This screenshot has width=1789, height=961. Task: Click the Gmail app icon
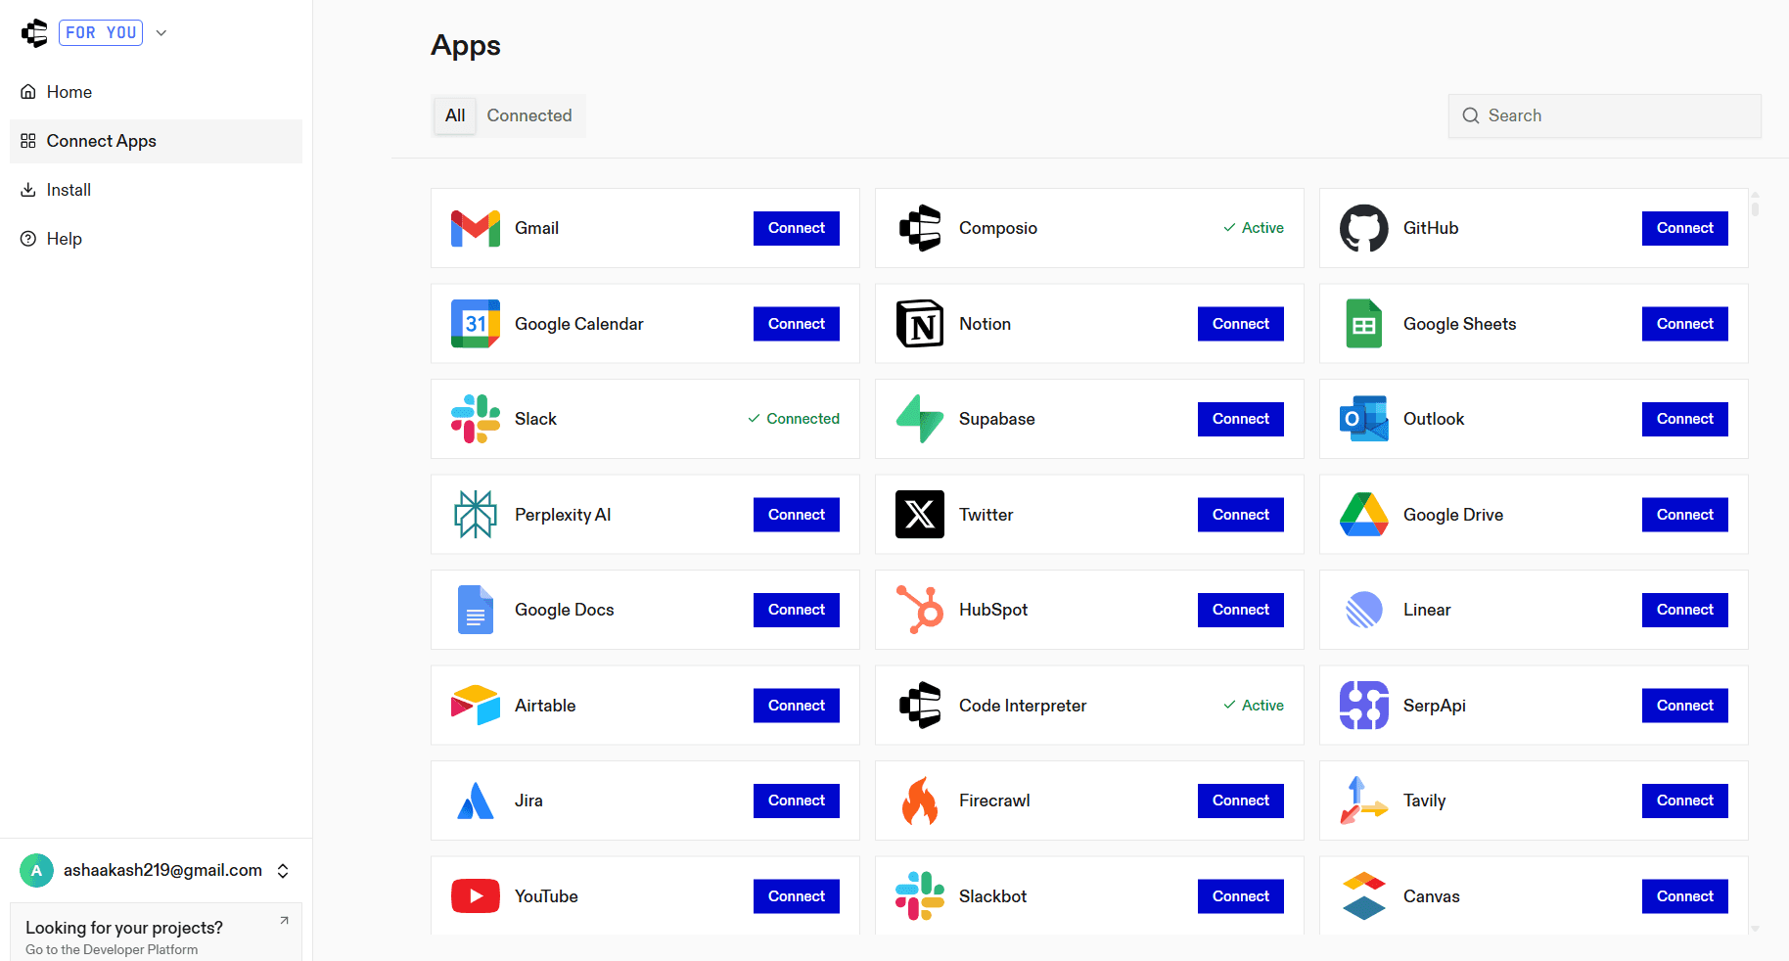click(x=476, y=228)
